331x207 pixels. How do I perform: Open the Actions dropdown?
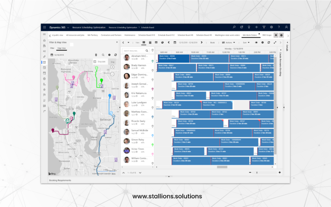pyautogui.click(x=228, y=43)
